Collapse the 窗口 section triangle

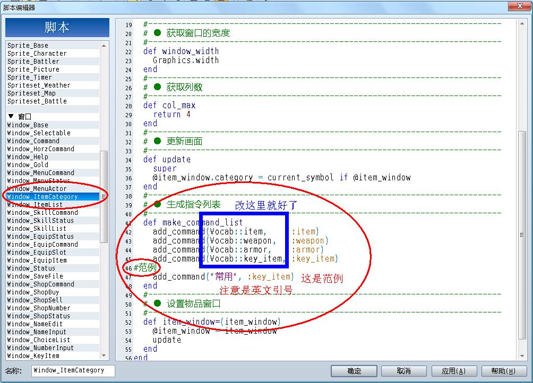[x=11, y=116]
